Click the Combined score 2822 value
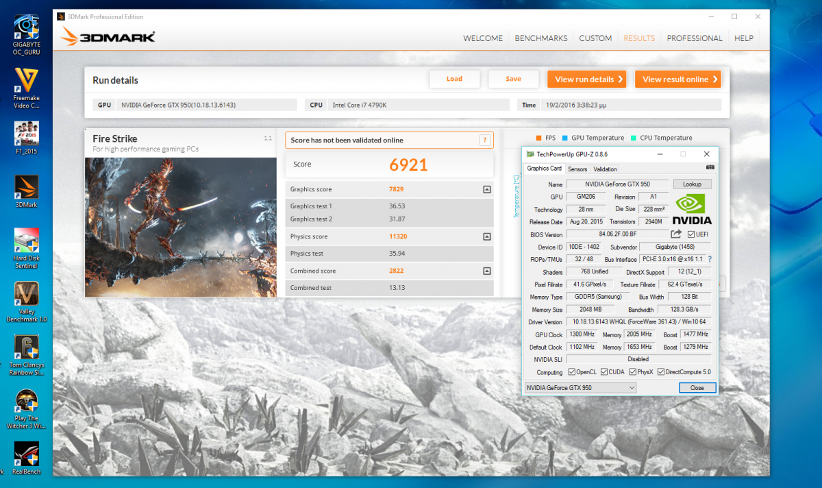 (x=396, y=271)
